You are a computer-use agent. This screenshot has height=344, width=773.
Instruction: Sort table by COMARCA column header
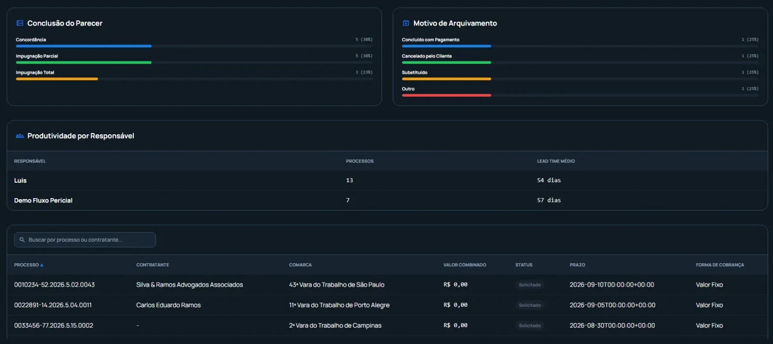[301, 265]
